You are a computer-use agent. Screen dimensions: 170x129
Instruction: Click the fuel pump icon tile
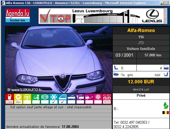pos(9,97)
